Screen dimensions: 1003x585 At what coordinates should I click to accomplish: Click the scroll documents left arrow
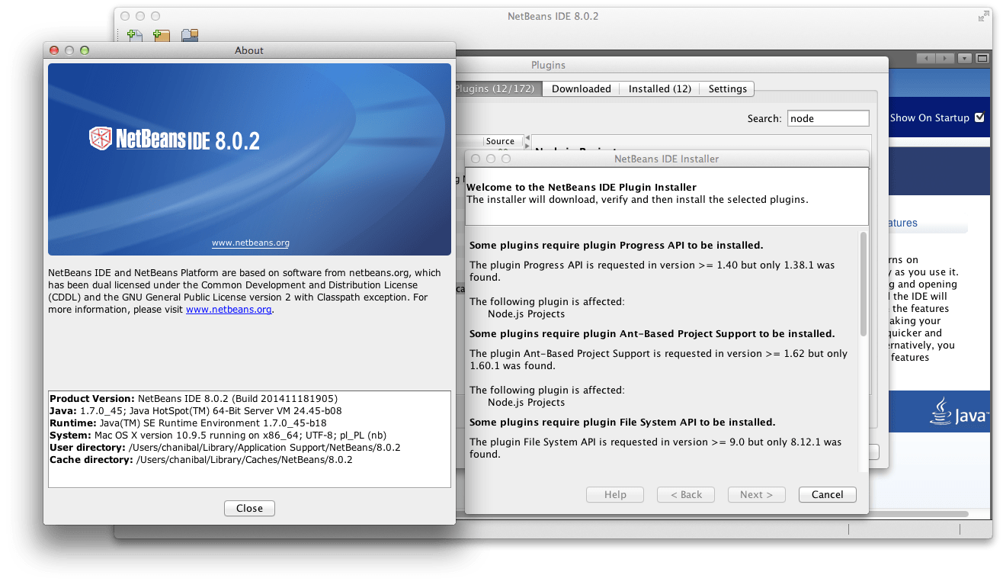[926, 58]
